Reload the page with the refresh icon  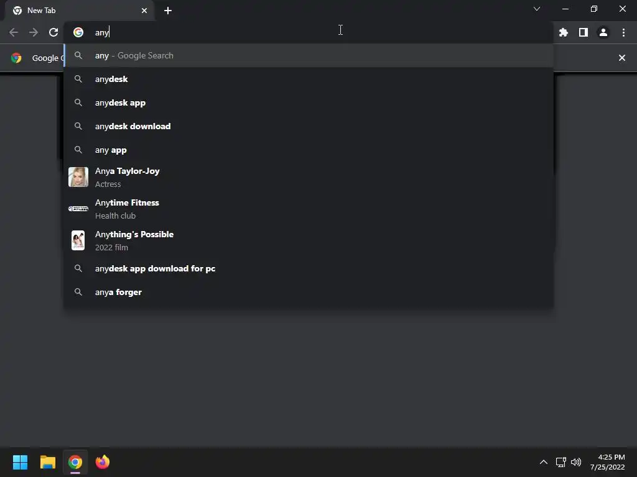point(53,32)
